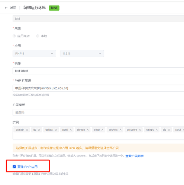The image size is (184, 185).
Task: Open the 查看扩展列表 link
Action: (x=135, y=156)
